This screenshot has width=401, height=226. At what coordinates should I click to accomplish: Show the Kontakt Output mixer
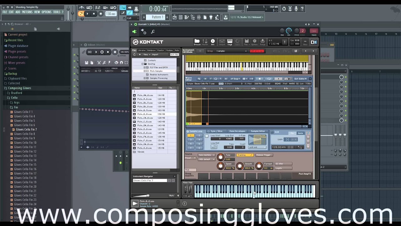222,42
